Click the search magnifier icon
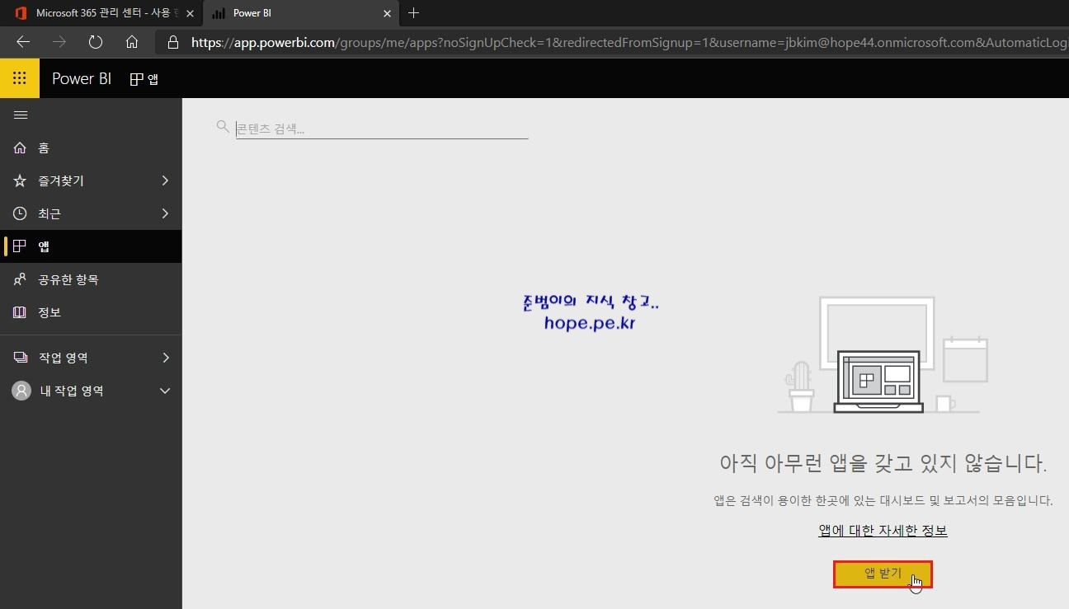Viewport: 1069px width, 609px height. (x=223, y=127)
